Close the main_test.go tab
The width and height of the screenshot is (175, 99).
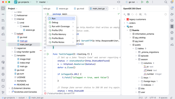(106, 9)
